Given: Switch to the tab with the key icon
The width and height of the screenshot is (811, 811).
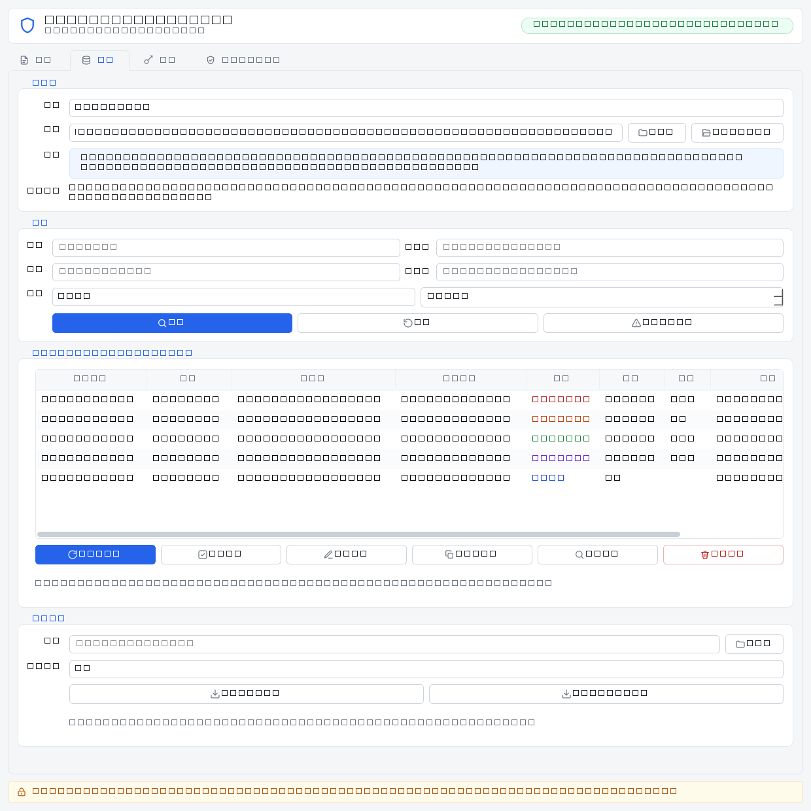Looking at the screenshot, I should click(x=160, y=60).
